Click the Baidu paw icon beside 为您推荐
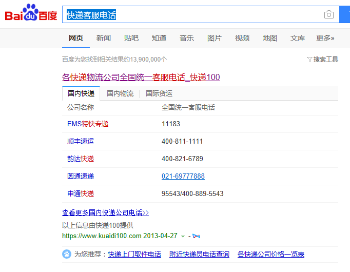Viewport: 350px width, 272px height. tap(67, 254)
